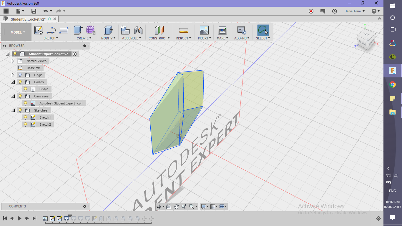The image size is (402, 226).
Task: Toggle visibility bulb of Bodies folder
Action: point(20,82)
